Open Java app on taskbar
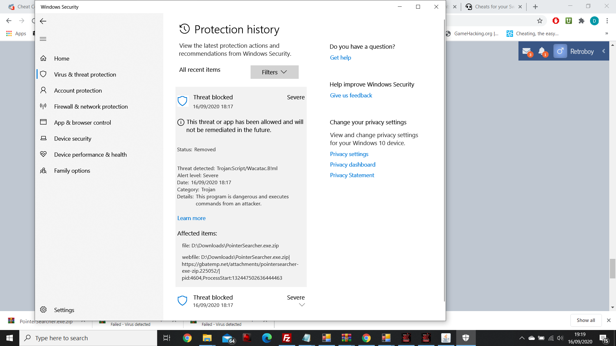The height and width of the screenshot is (346, 616). [446, 338]
